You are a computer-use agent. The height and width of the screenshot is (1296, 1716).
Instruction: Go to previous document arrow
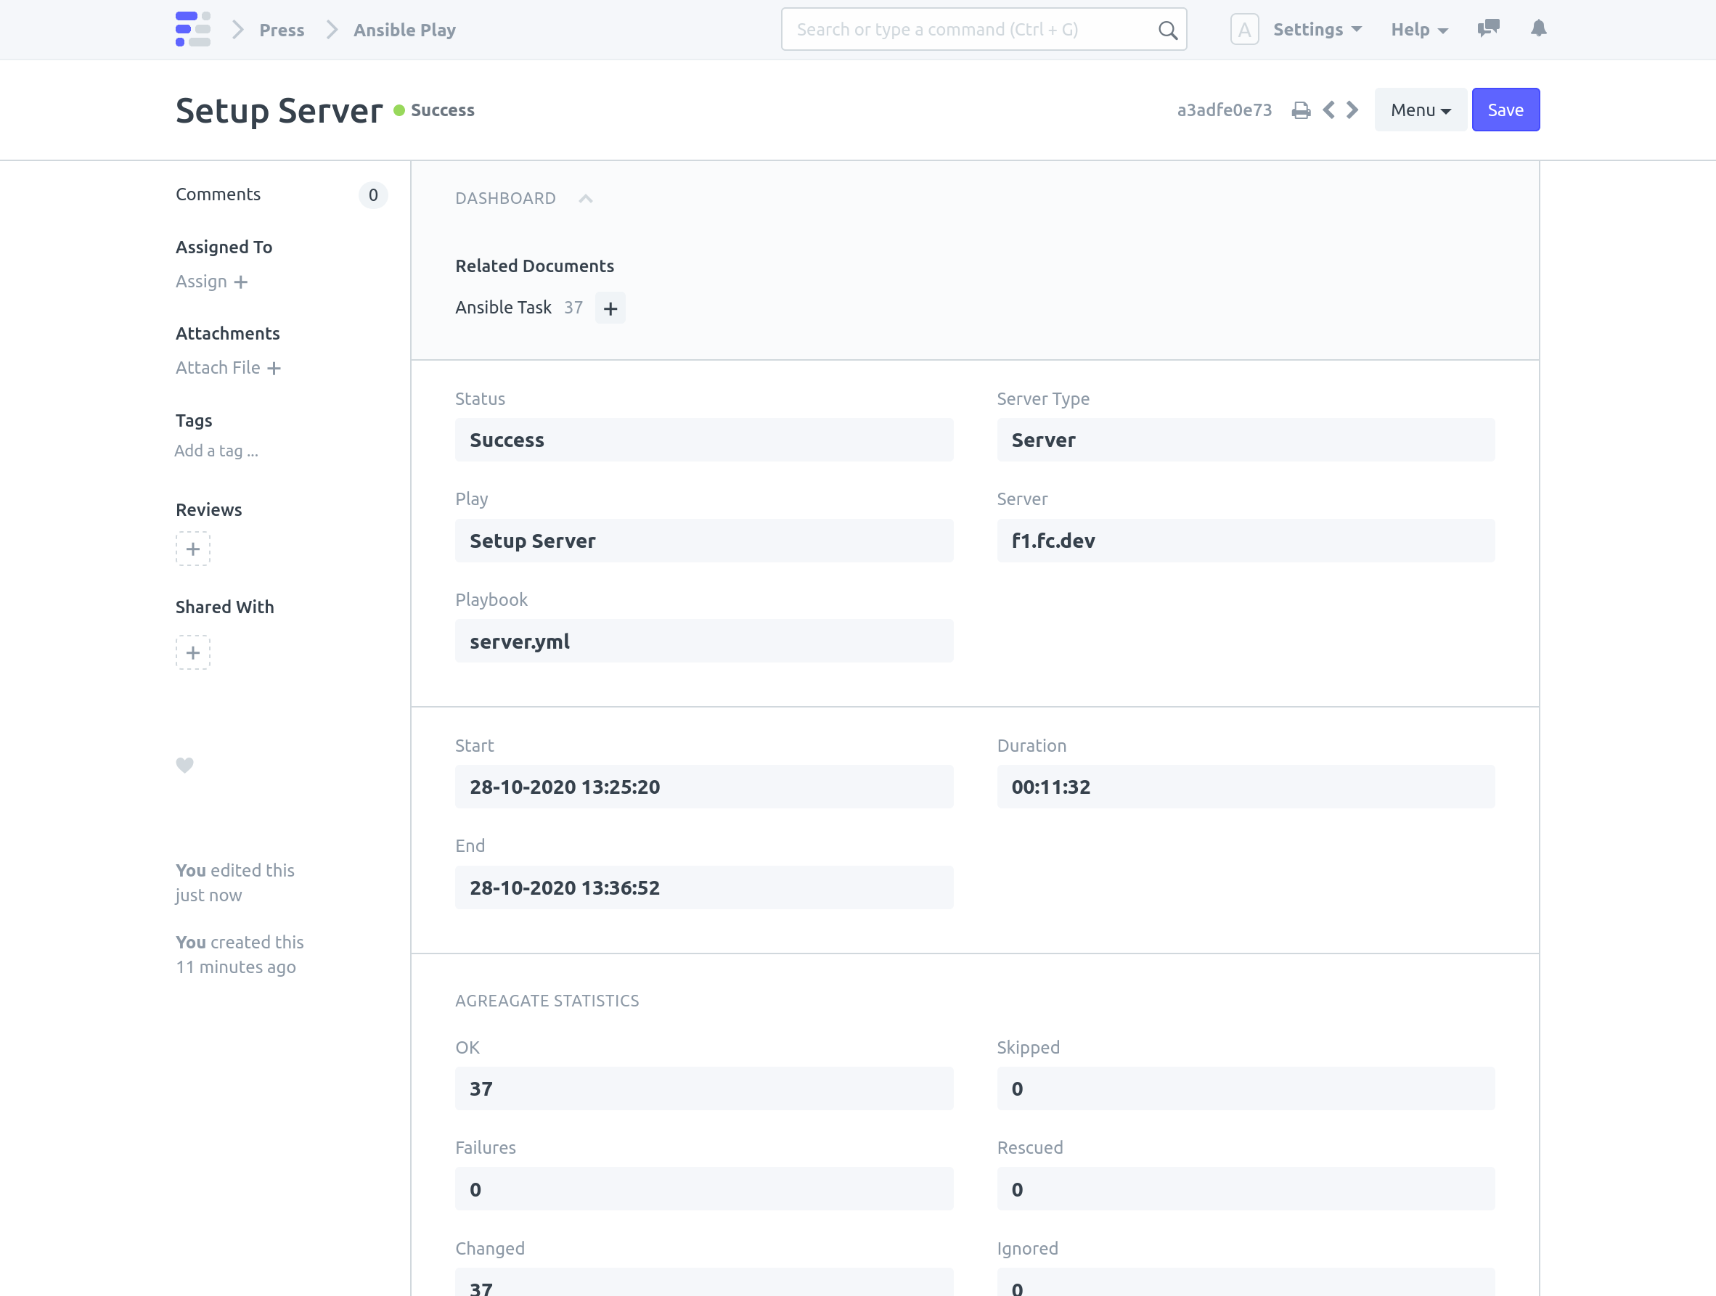coord(1329,110)
